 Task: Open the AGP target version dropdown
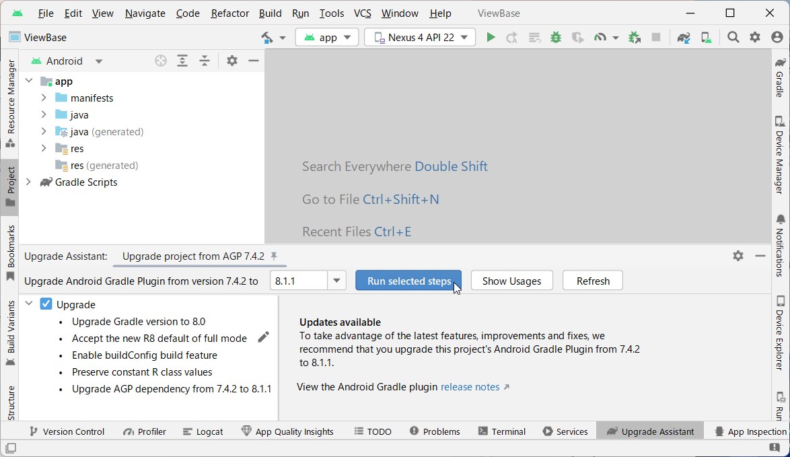click(337, 281)
